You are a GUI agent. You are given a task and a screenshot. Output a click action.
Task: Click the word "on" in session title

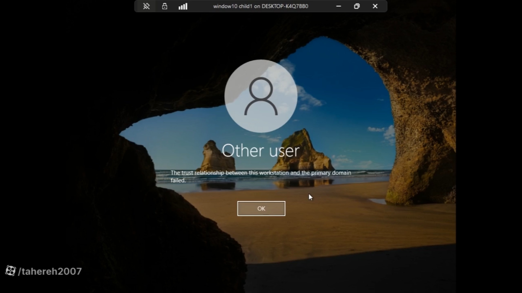[x=257, y=6]
